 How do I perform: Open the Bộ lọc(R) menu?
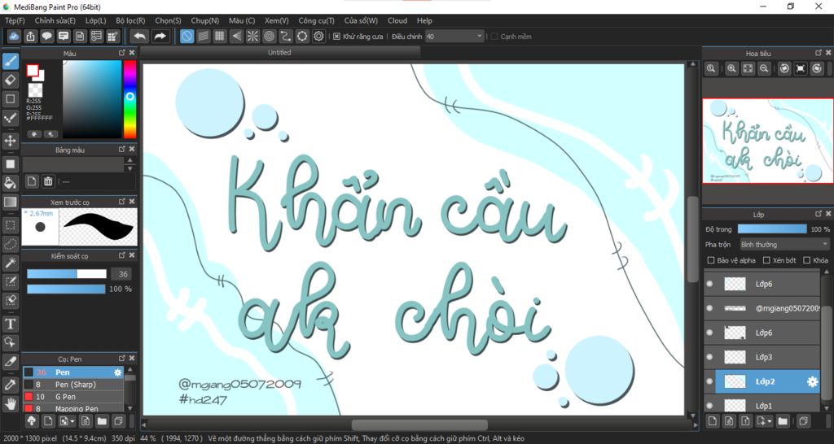click(x=130, y=20)
